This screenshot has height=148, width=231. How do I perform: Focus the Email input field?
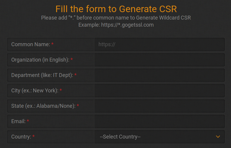(x=159, y=121)
